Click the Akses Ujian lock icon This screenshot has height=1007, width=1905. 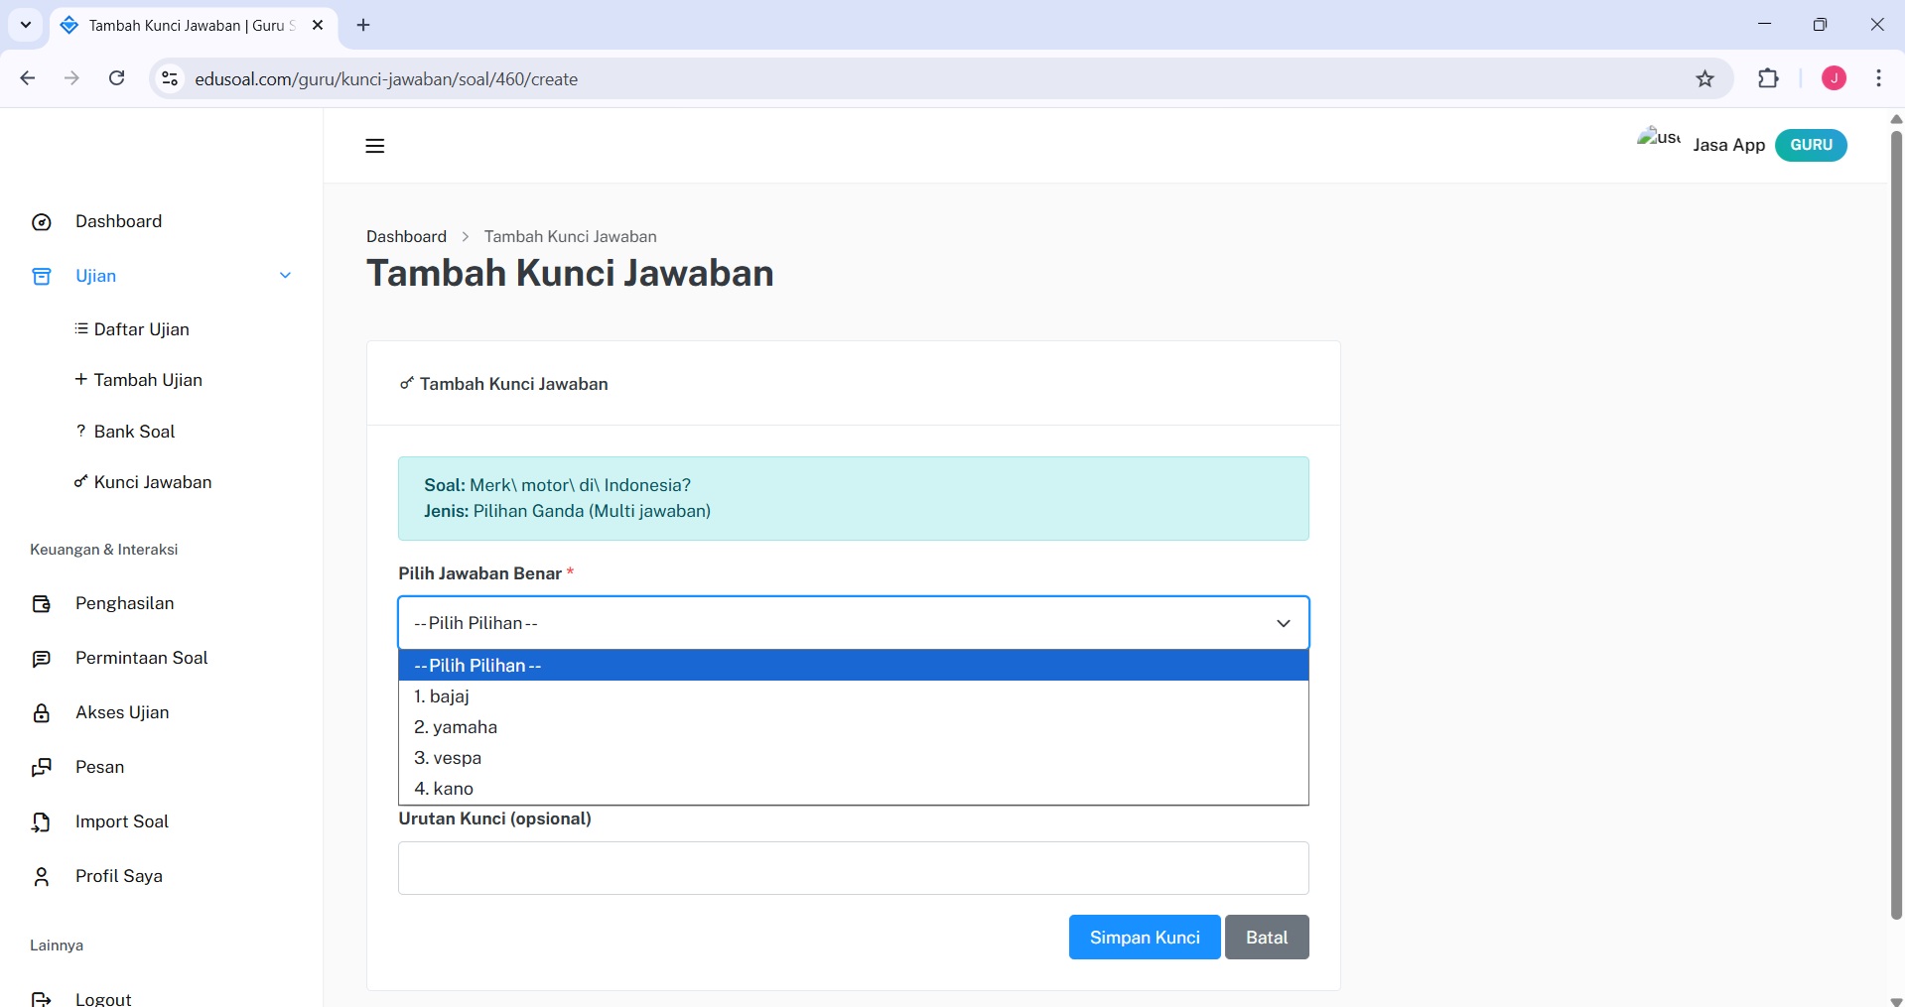(x=42, y=713)
